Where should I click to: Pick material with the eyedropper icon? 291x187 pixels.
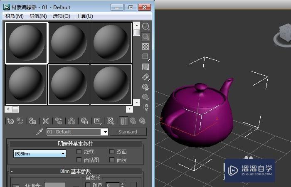pyautogui.click(x=39, y=132)
